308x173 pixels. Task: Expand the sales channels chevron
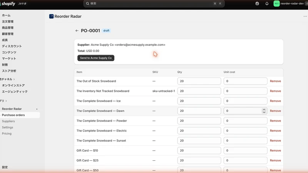pos(14,79)
